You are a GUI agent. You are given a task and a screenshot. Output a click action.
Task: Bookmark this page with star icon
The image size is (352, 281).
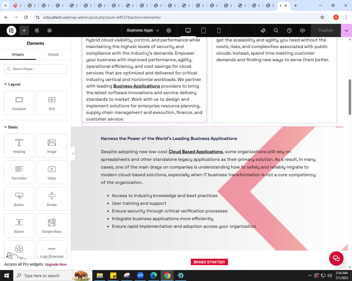click(322, 17)
